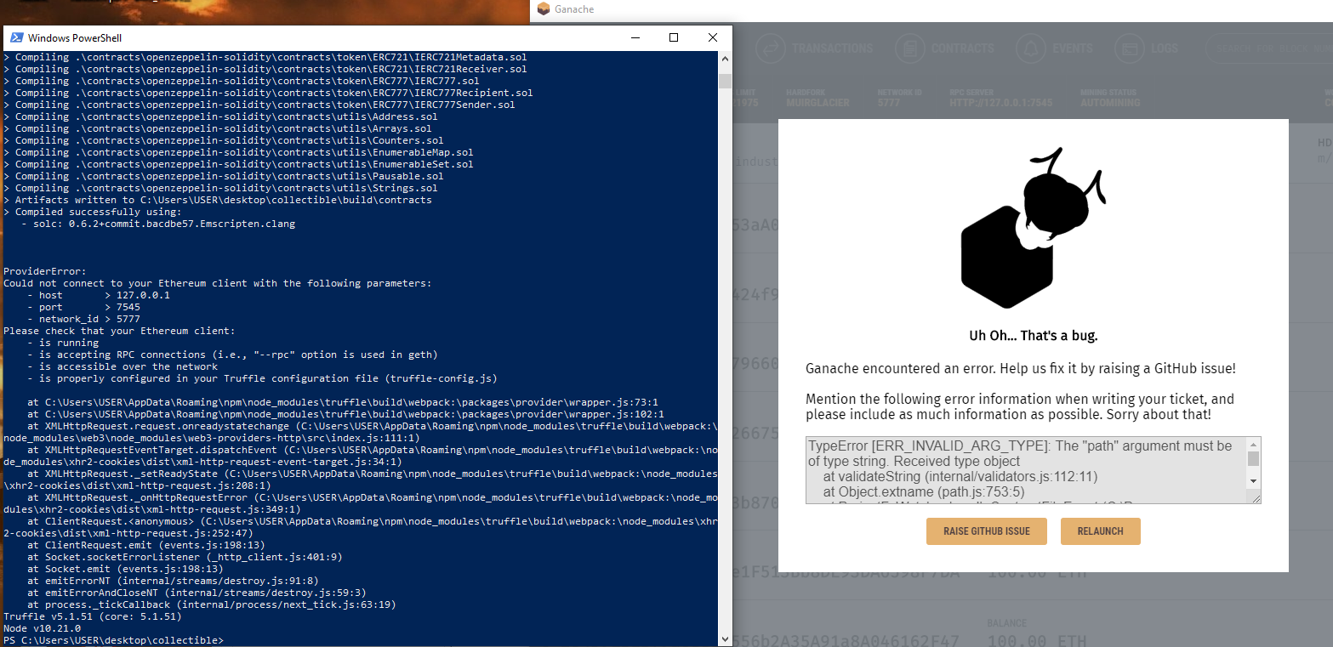
Task: Click the Compiling EnumerableMap.sol line
Action: coord(238,152)
